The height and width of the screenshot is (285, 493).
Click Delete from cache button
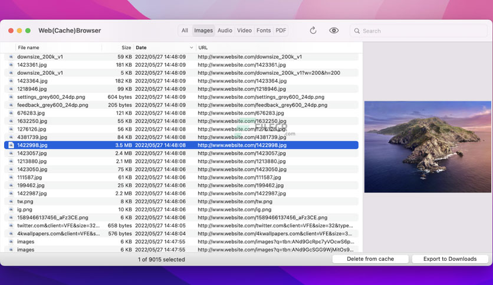tap(370, 259)
